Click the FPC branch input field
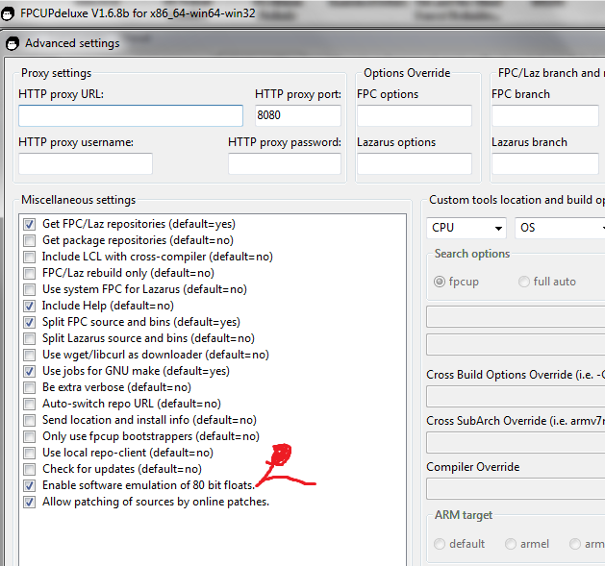This screenshot has height=566, width=605. (545, 115)
